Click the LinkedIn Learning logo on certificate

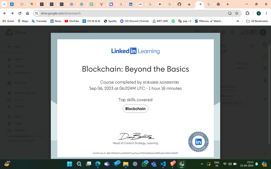tap(135, 51)
